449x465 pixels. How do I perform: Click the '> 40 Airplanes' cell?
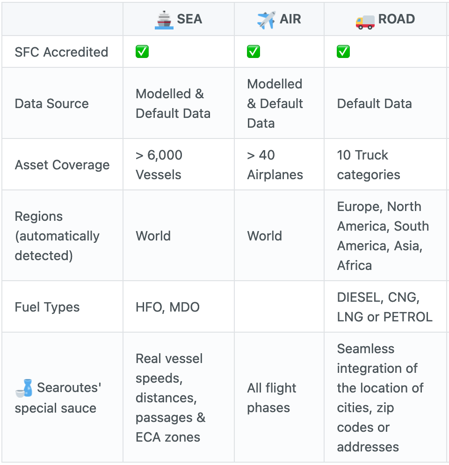click(279, 165)
